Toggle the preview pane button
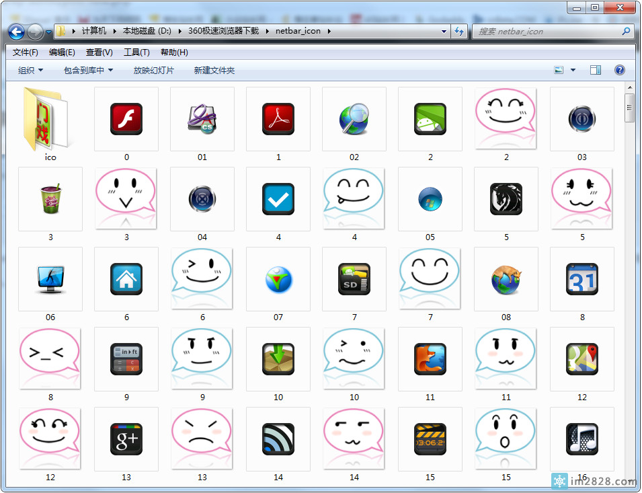 pos(595,70)
